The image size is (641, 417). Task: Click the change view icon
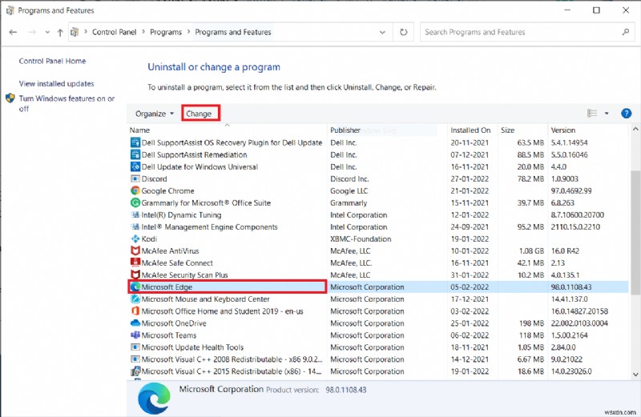pyautogui.click(x=592, y=113)
